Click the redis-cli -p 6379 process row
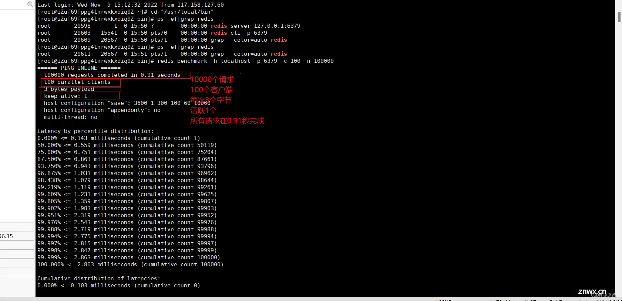This screenshot has height=301, width=622. pos(152,33)
